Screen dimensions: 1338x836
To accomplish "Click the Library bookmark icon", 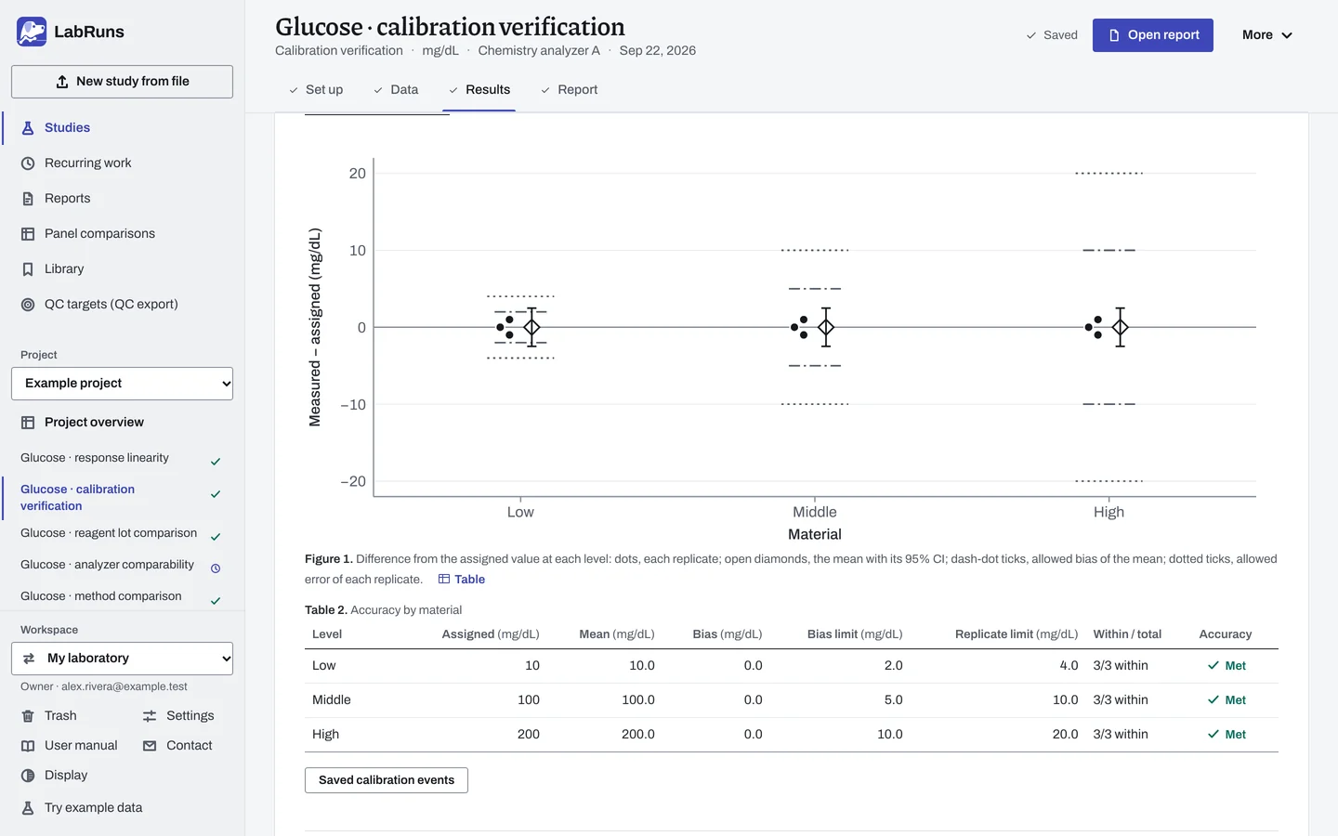I will tap(28, 269).
